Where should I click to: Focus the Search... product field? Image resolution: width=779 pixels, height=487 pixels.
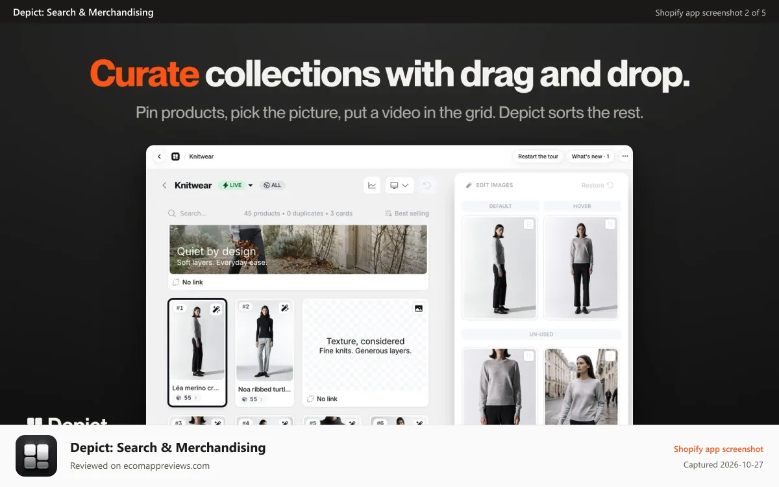(193, 213)
